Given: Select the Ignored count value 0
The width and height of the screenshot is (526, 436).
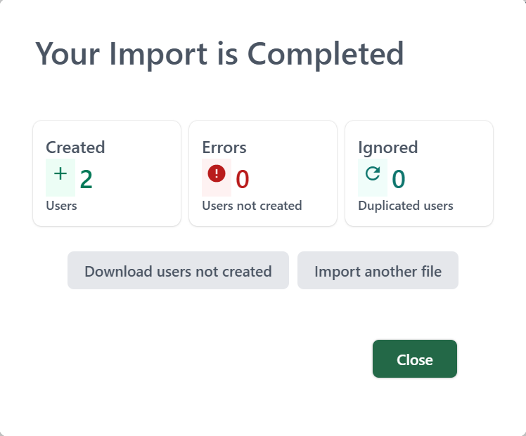Looking at the screenshot, I should (399, 180).
